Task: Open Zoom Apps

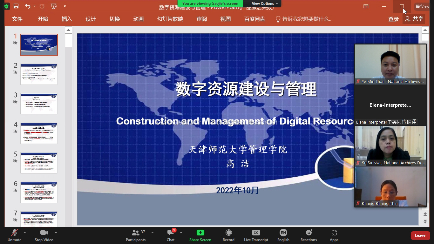Action: pyautogui.click(x=334, y=235)
